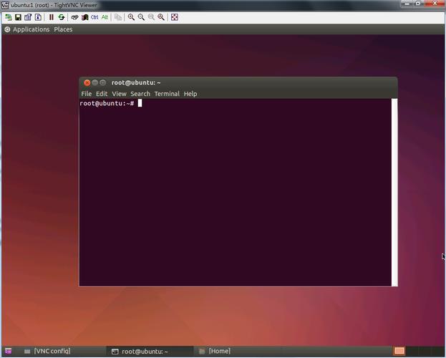Image resolution: width=446 pixels, height=358 pixels.
Task: Open the terminal Search menu
Action: [140, 94]
